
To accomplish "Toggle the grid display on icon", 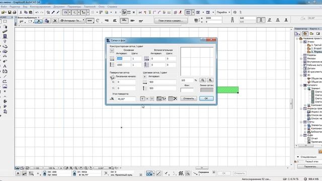I will (x=171, y=99).
